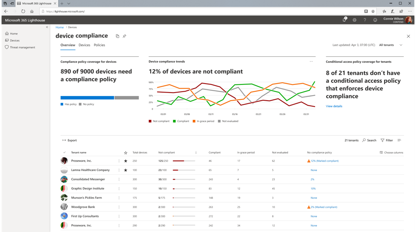This screenshot has height=232, width=416.
Task: Click Graphic Design Institute 10% link
Action: click(x=313, y=189)
